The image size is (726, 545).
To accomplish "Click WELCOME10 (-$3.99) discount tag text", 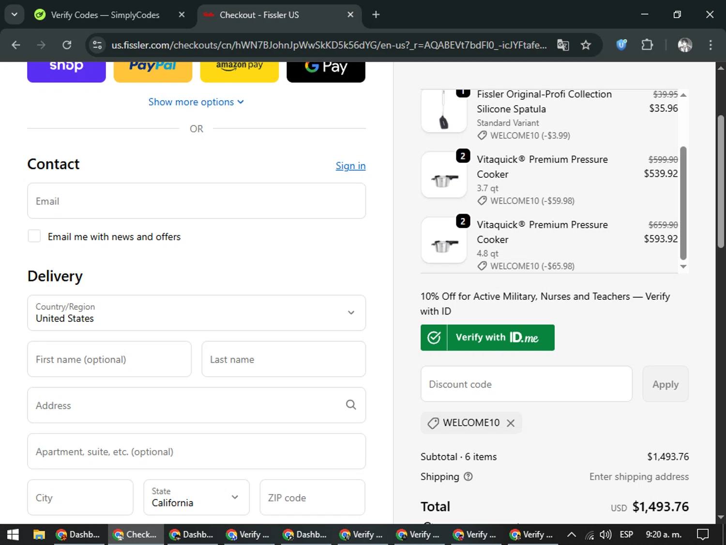I will tap(530, 136).
